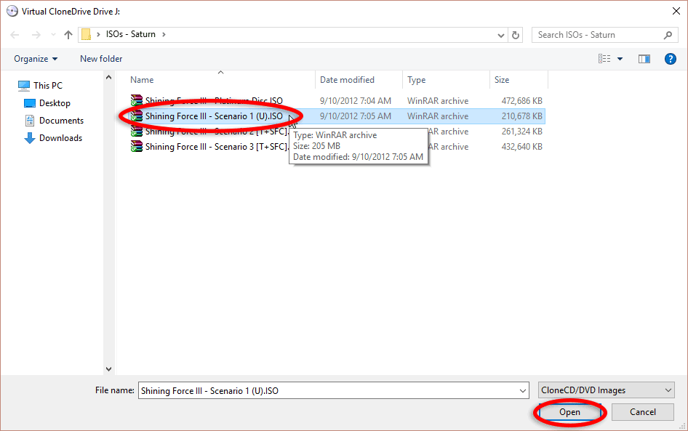Click New folder in toolbar
Image resolution: width=688 pixels, height=431 pixels.
pyautogui.click(x=101, y=59)
